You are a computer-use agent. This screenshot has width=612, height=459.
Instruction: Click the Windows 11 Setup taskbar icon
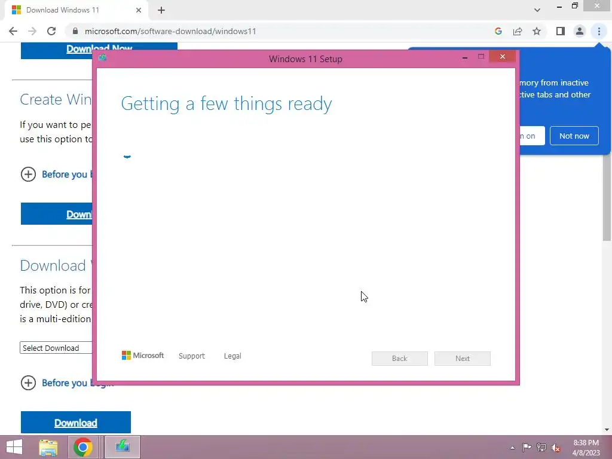123,447
